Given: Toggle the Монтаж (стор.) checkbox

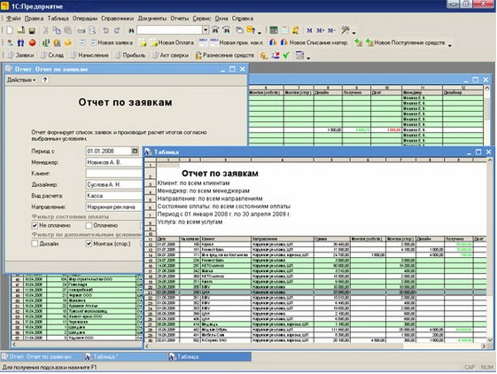Looking at the screenshot, I should (89, 244).
